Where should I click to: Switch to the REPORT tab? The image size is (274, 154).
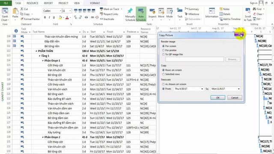point(48,3)
